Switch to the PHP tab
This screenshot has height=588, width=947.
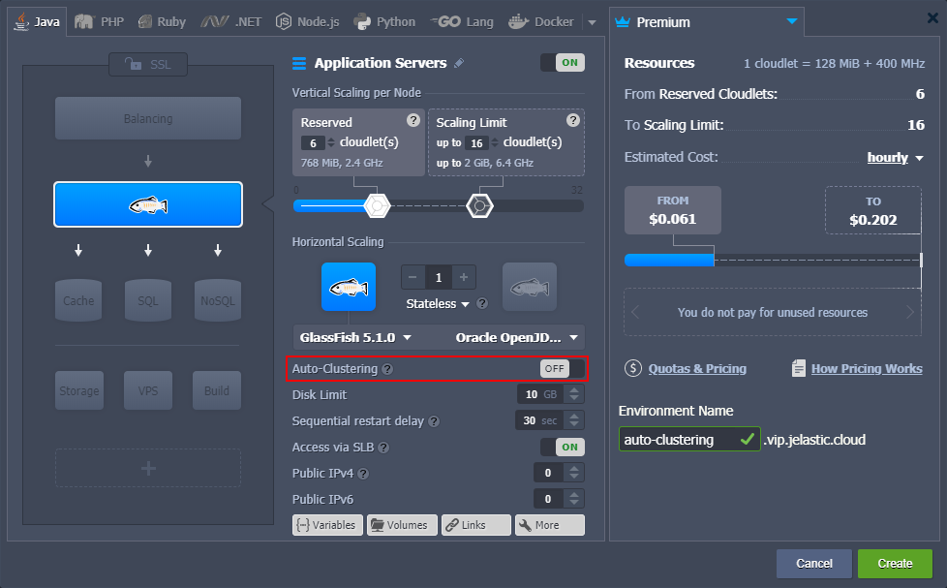(99, 21)
